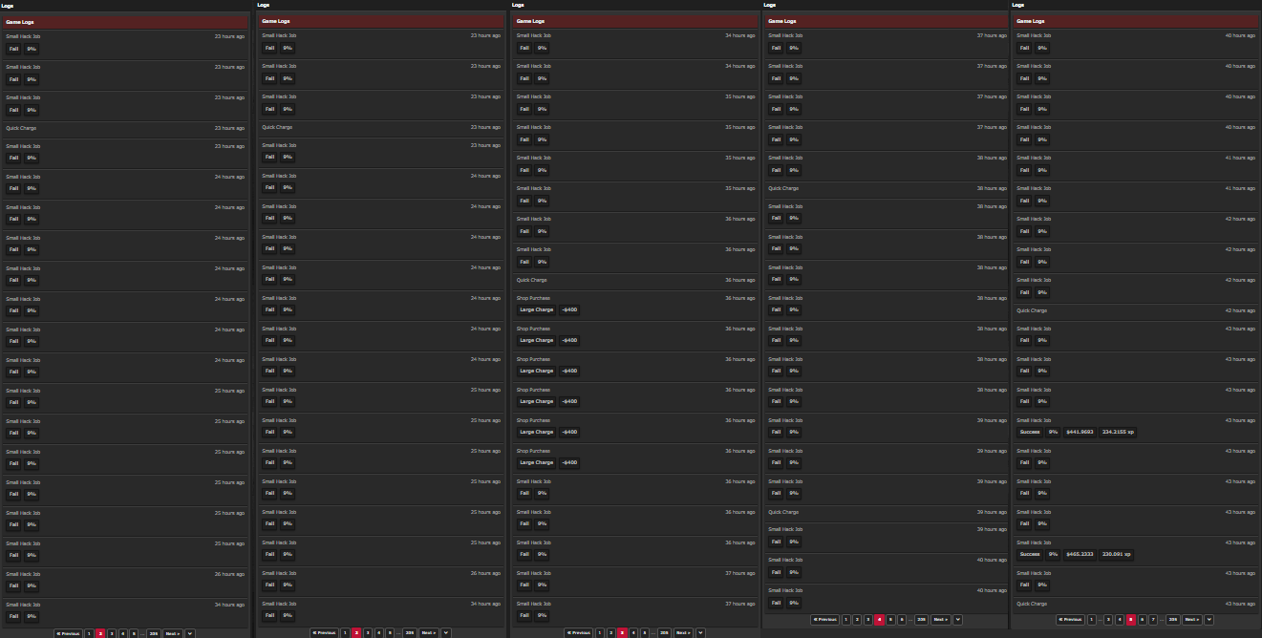The width and height of the screenshot is (1262, 638).
Task: Click Previous in the fifth panel pagination
Action: coord(1070,620)
